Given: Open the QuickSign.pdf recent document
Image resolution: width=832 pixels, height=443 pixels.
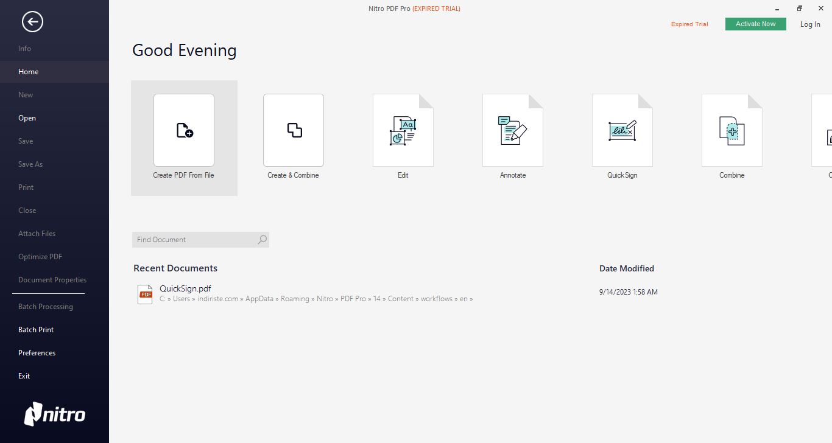Looking at the screenshot, I should coord(185,288).
